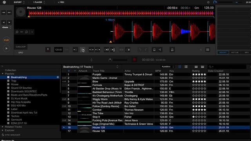
Task: Set rating stars for Formula
Action: point(199,85)
